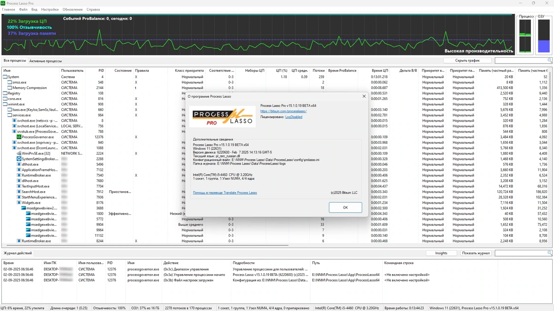Select the Журнал действий tab
The height and width of the screenshot is (311, 554).
18,253
